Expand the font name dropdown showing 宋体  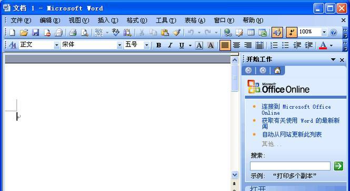120,45
